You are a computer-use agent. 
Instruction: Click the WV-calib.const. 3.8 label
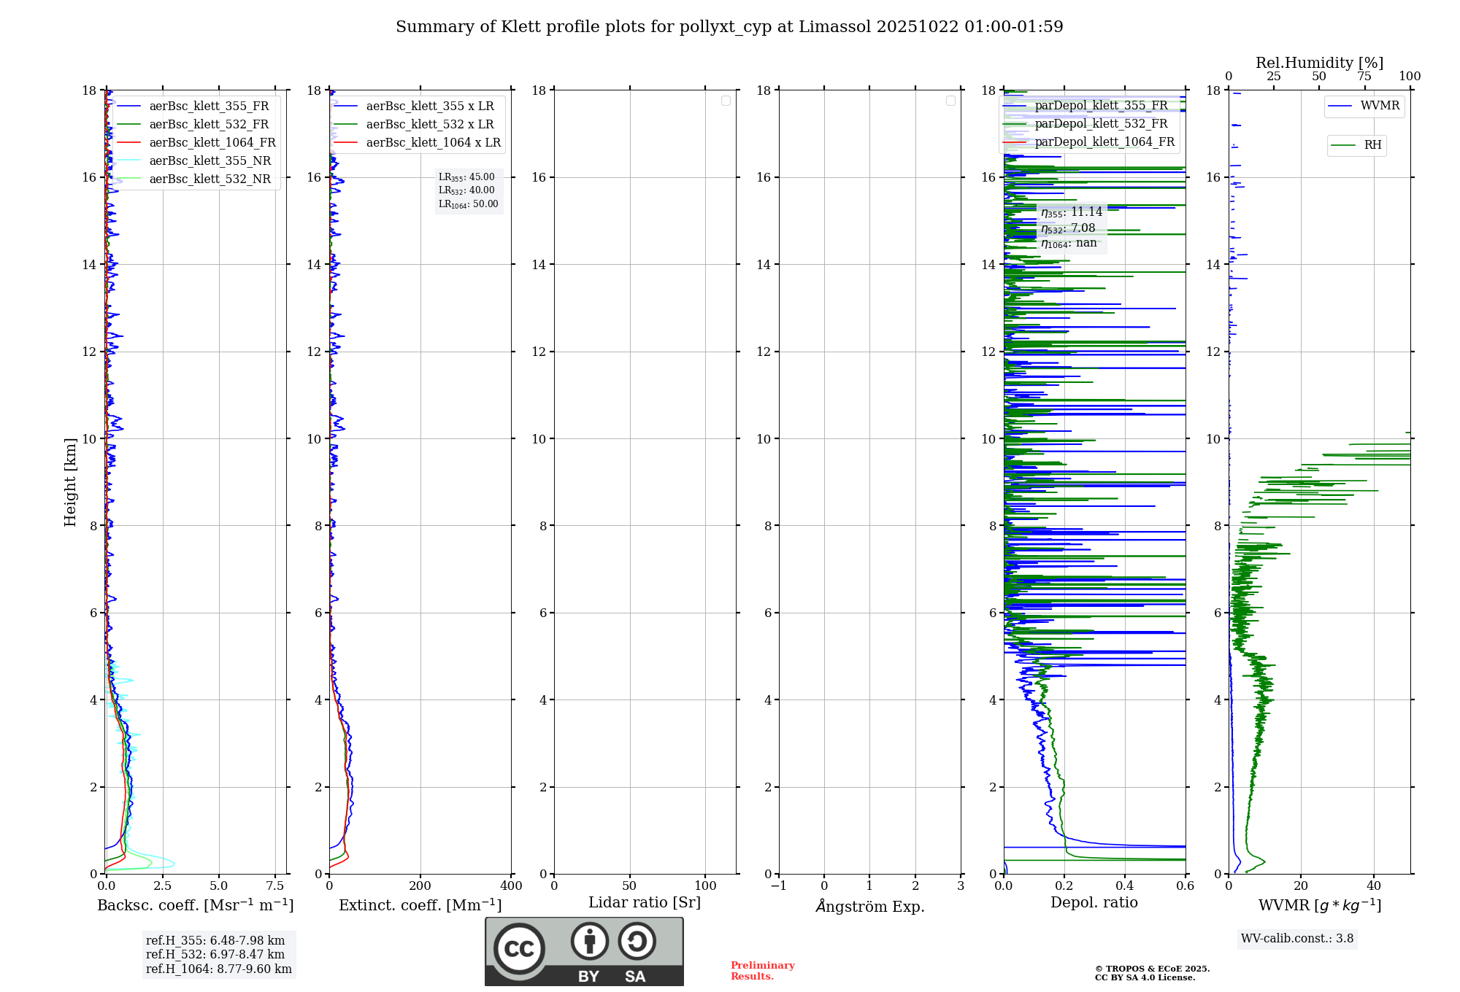[x=1296, y=939]
